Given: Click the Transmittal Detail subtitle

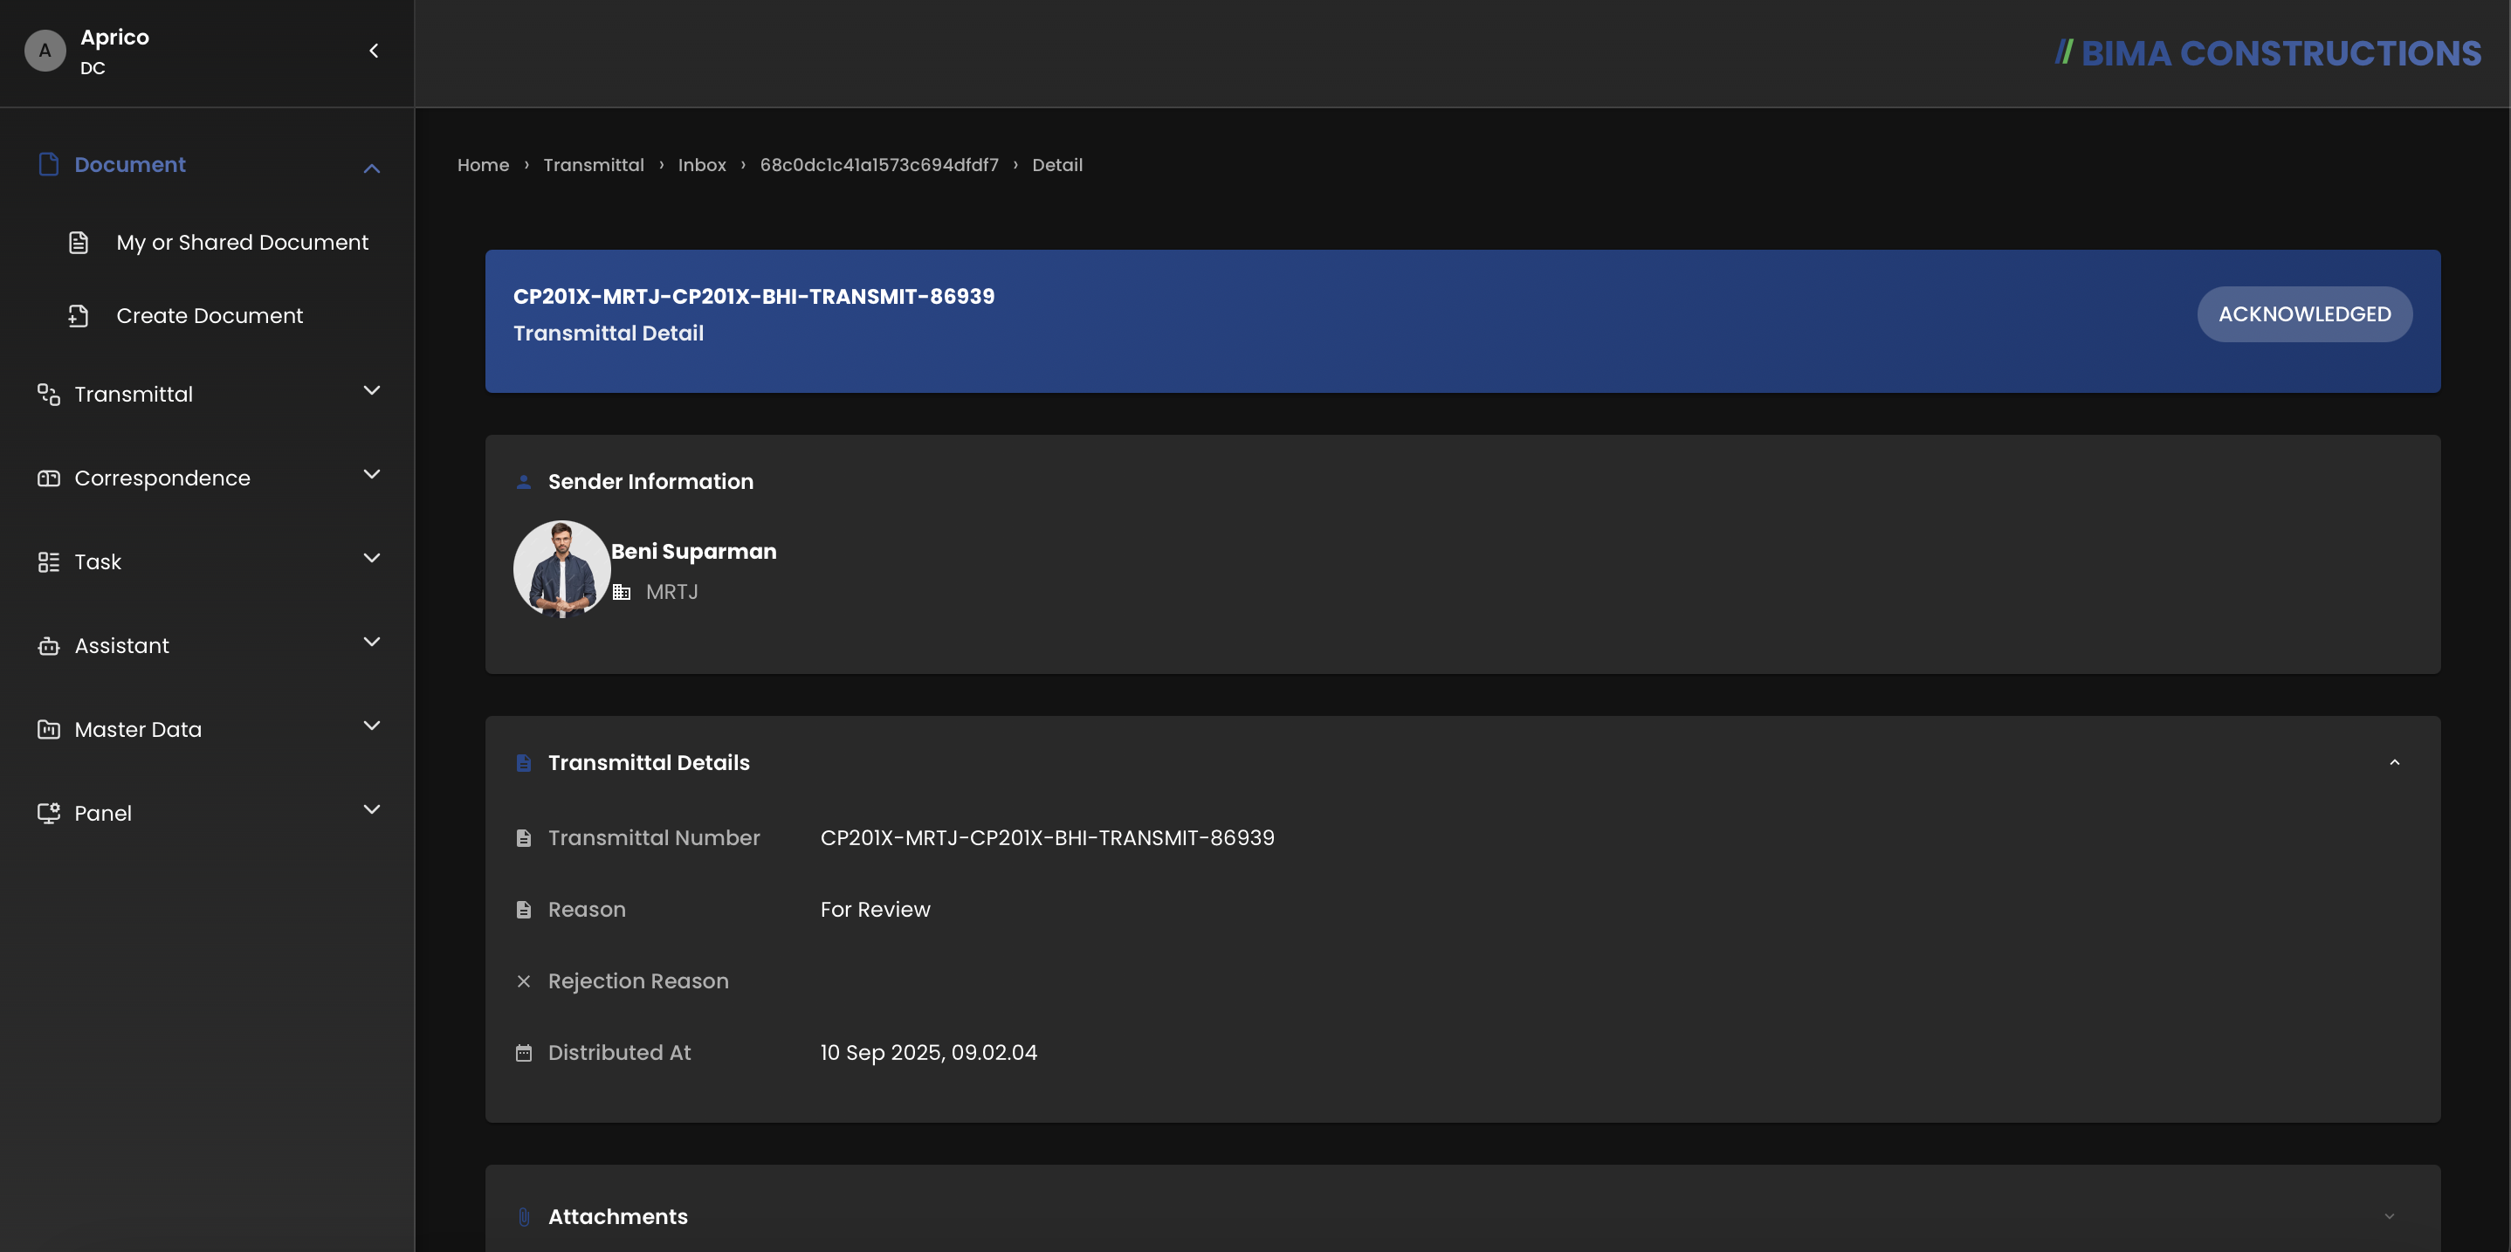Looking at the screenshot, I should click(x=609, y=333).
